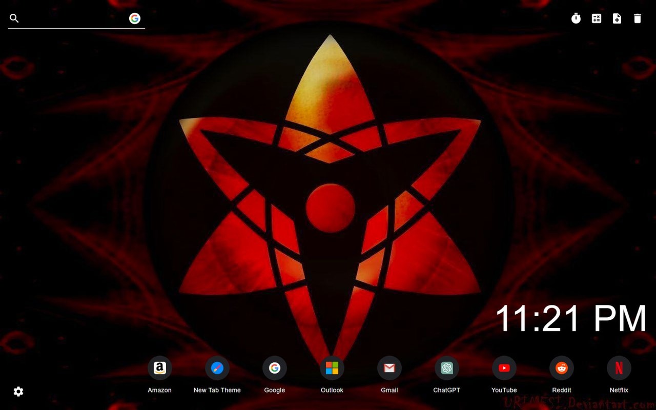This screenshot has height=410, width=656.
Task: Click the Google search engine logo in search bar
Action: click(135, 18)
